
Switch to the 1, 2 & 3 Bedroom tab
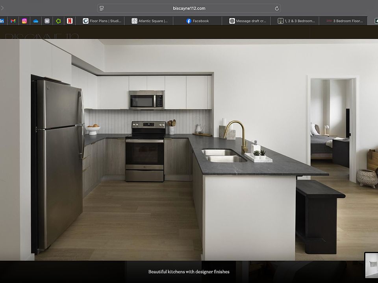click(x=296, y=21)
